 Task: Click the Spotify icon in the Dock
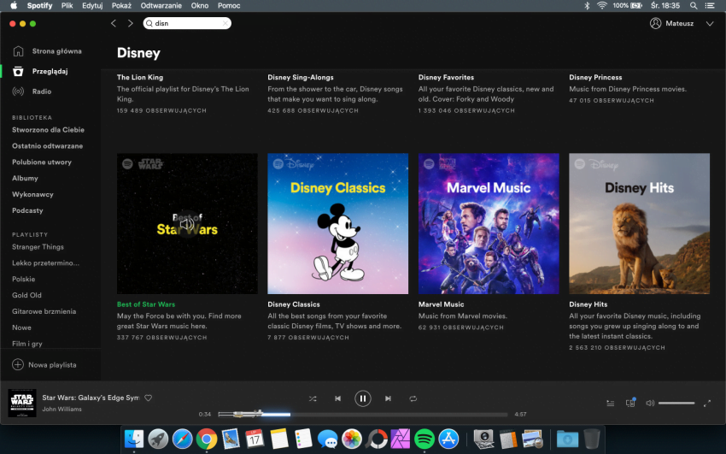click(x=424, y=439)
